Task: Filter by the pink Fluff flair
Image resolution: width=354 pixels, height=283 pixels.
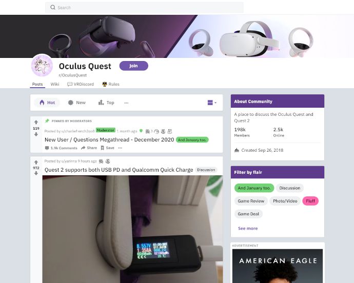Action: [310, 201]
